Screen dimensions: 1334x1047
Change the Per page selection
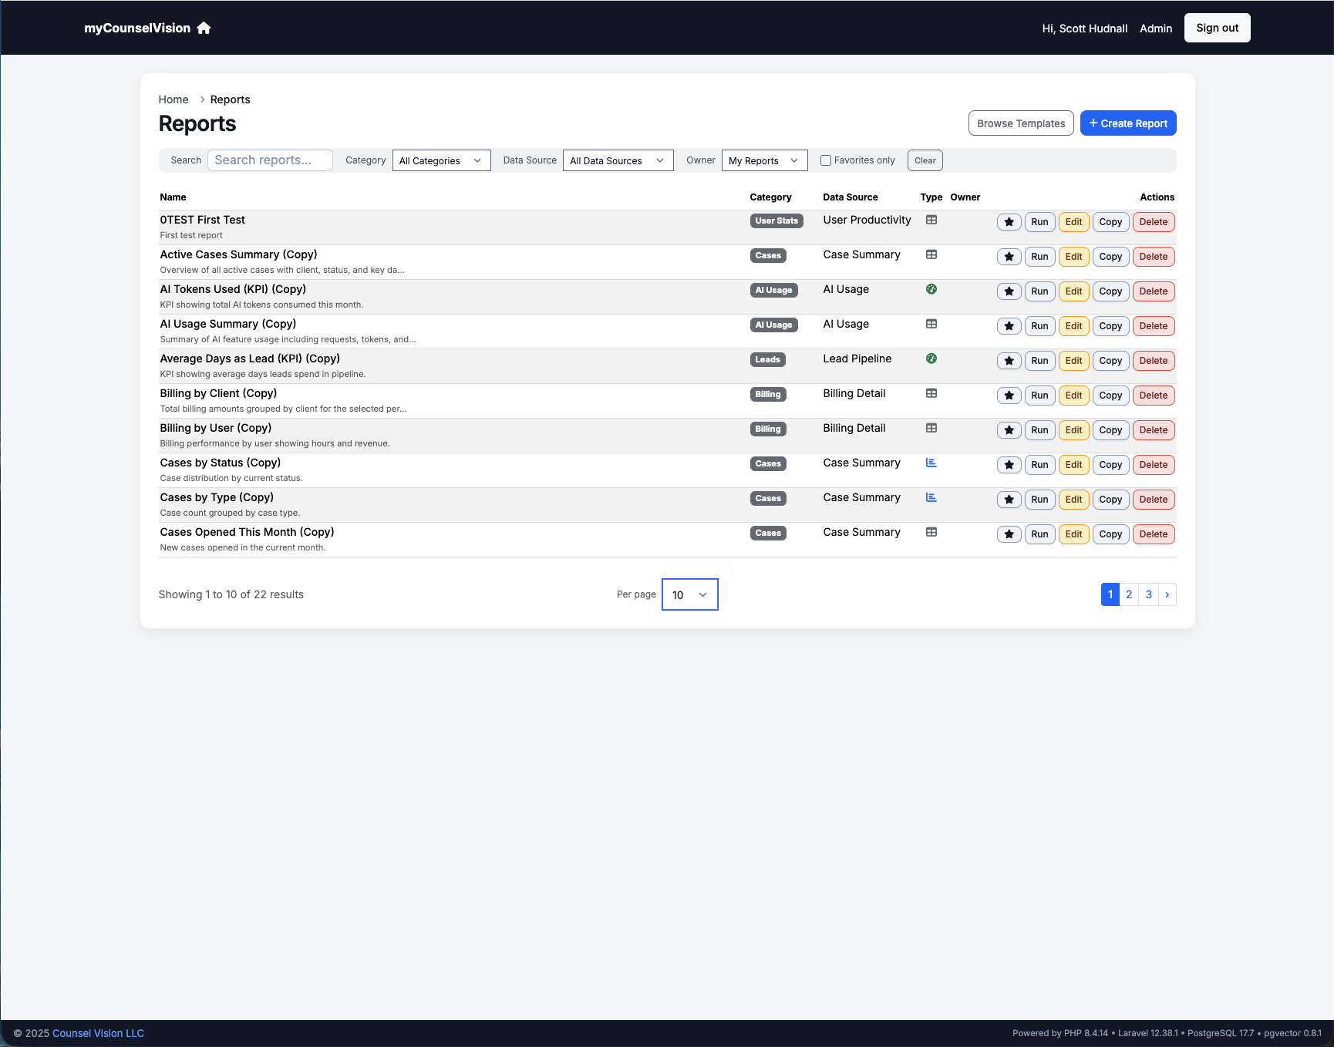click(x=689, y=594)
